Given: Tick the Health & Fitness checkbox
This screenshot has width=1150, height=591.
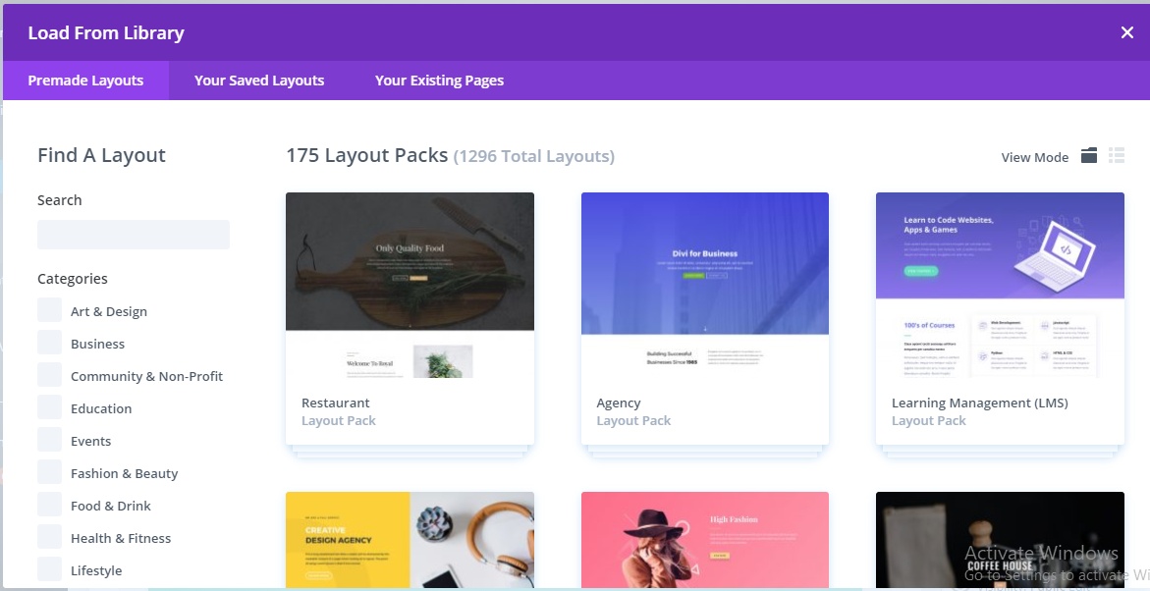Looking at the screenshot, I should [50, 537].
